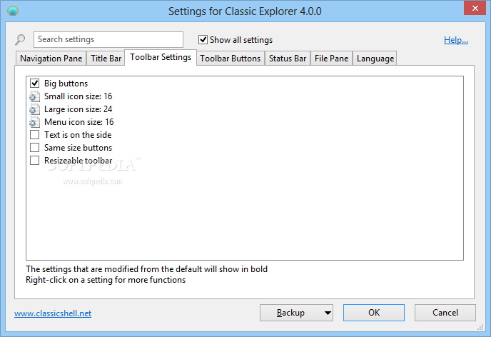
Task: Enable Text is on the side
Action: 34,135
